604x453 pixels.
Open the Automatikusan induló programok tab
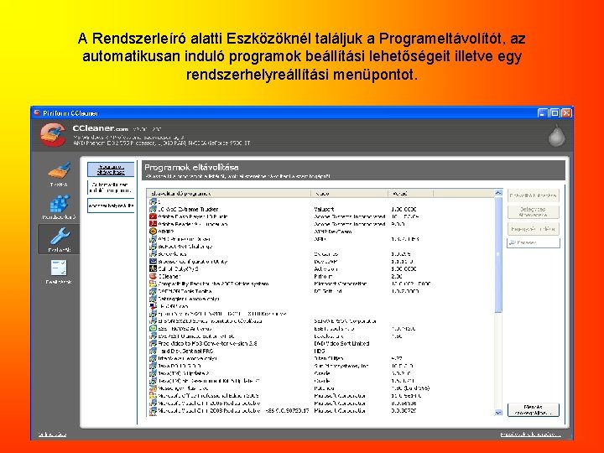111,188
